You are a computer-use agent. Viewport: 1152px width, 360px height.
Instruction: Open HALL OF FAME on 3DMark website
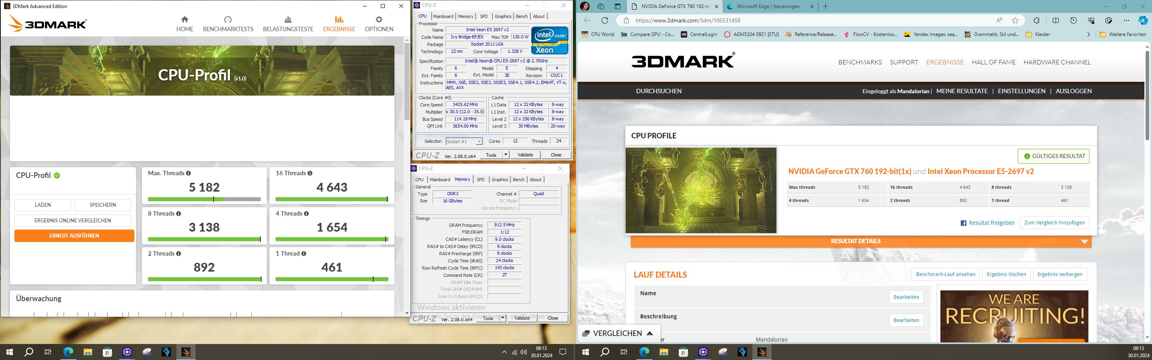pyautogui.click(x=993, y=62)
